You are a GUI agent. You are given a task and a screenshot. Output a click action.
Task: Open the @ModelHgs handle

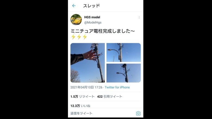point(93,23)
